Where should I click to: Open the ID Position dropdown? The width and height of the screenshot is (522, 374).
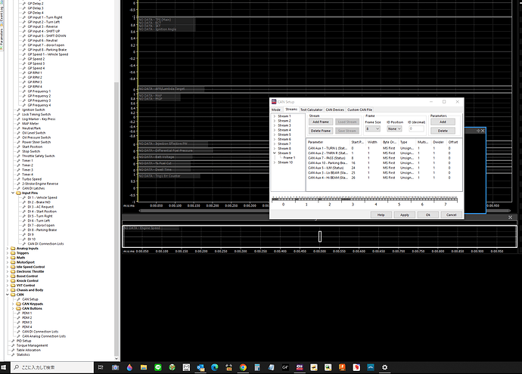tap(394, 128)
